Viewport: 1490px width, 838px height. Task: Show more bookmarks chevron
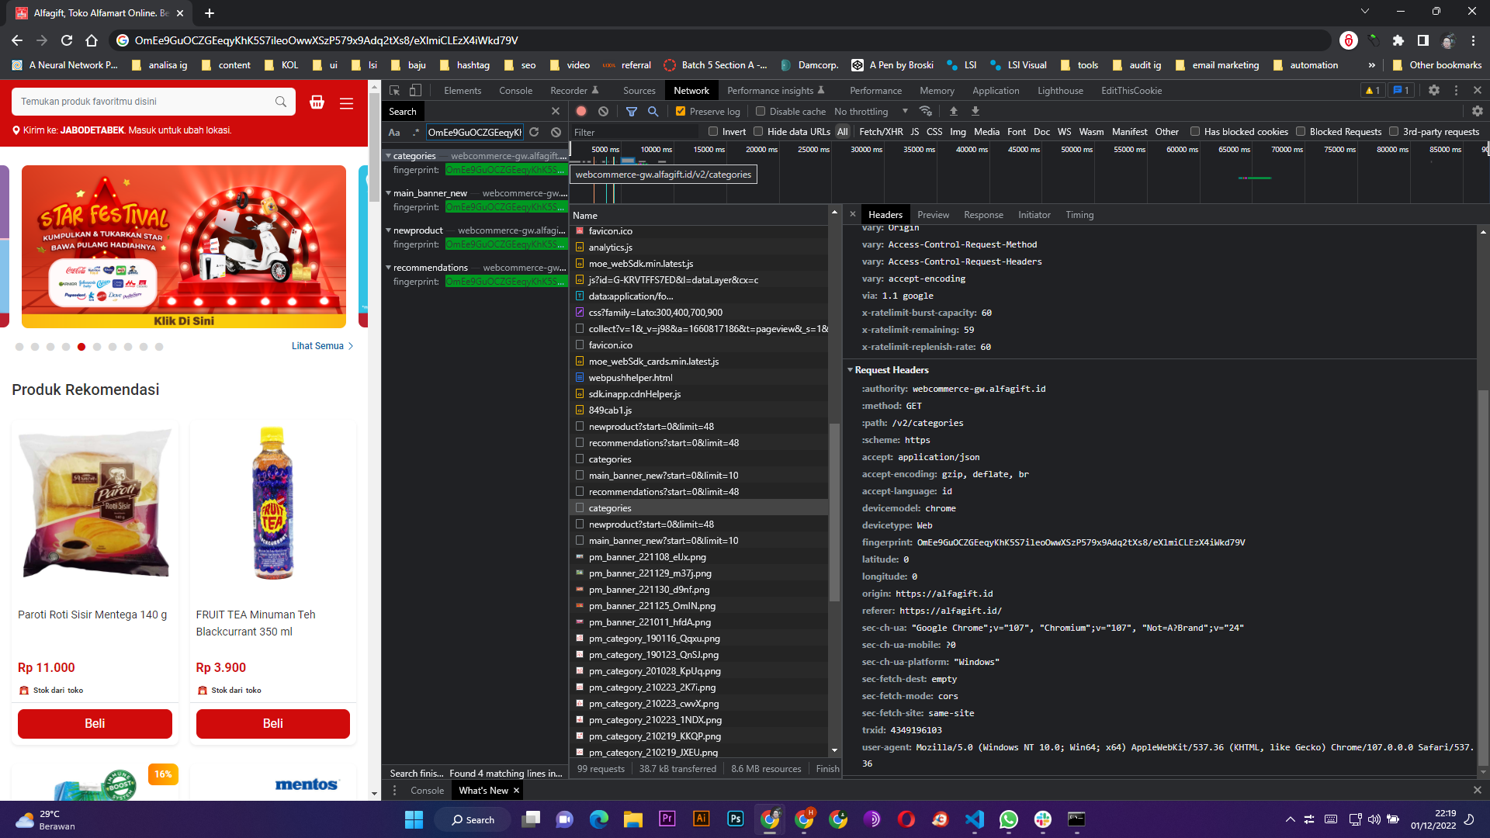[1371, 65]
